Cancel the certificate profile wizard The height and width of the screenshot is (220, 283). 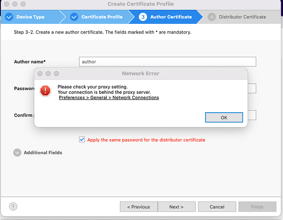coord(217,207)
